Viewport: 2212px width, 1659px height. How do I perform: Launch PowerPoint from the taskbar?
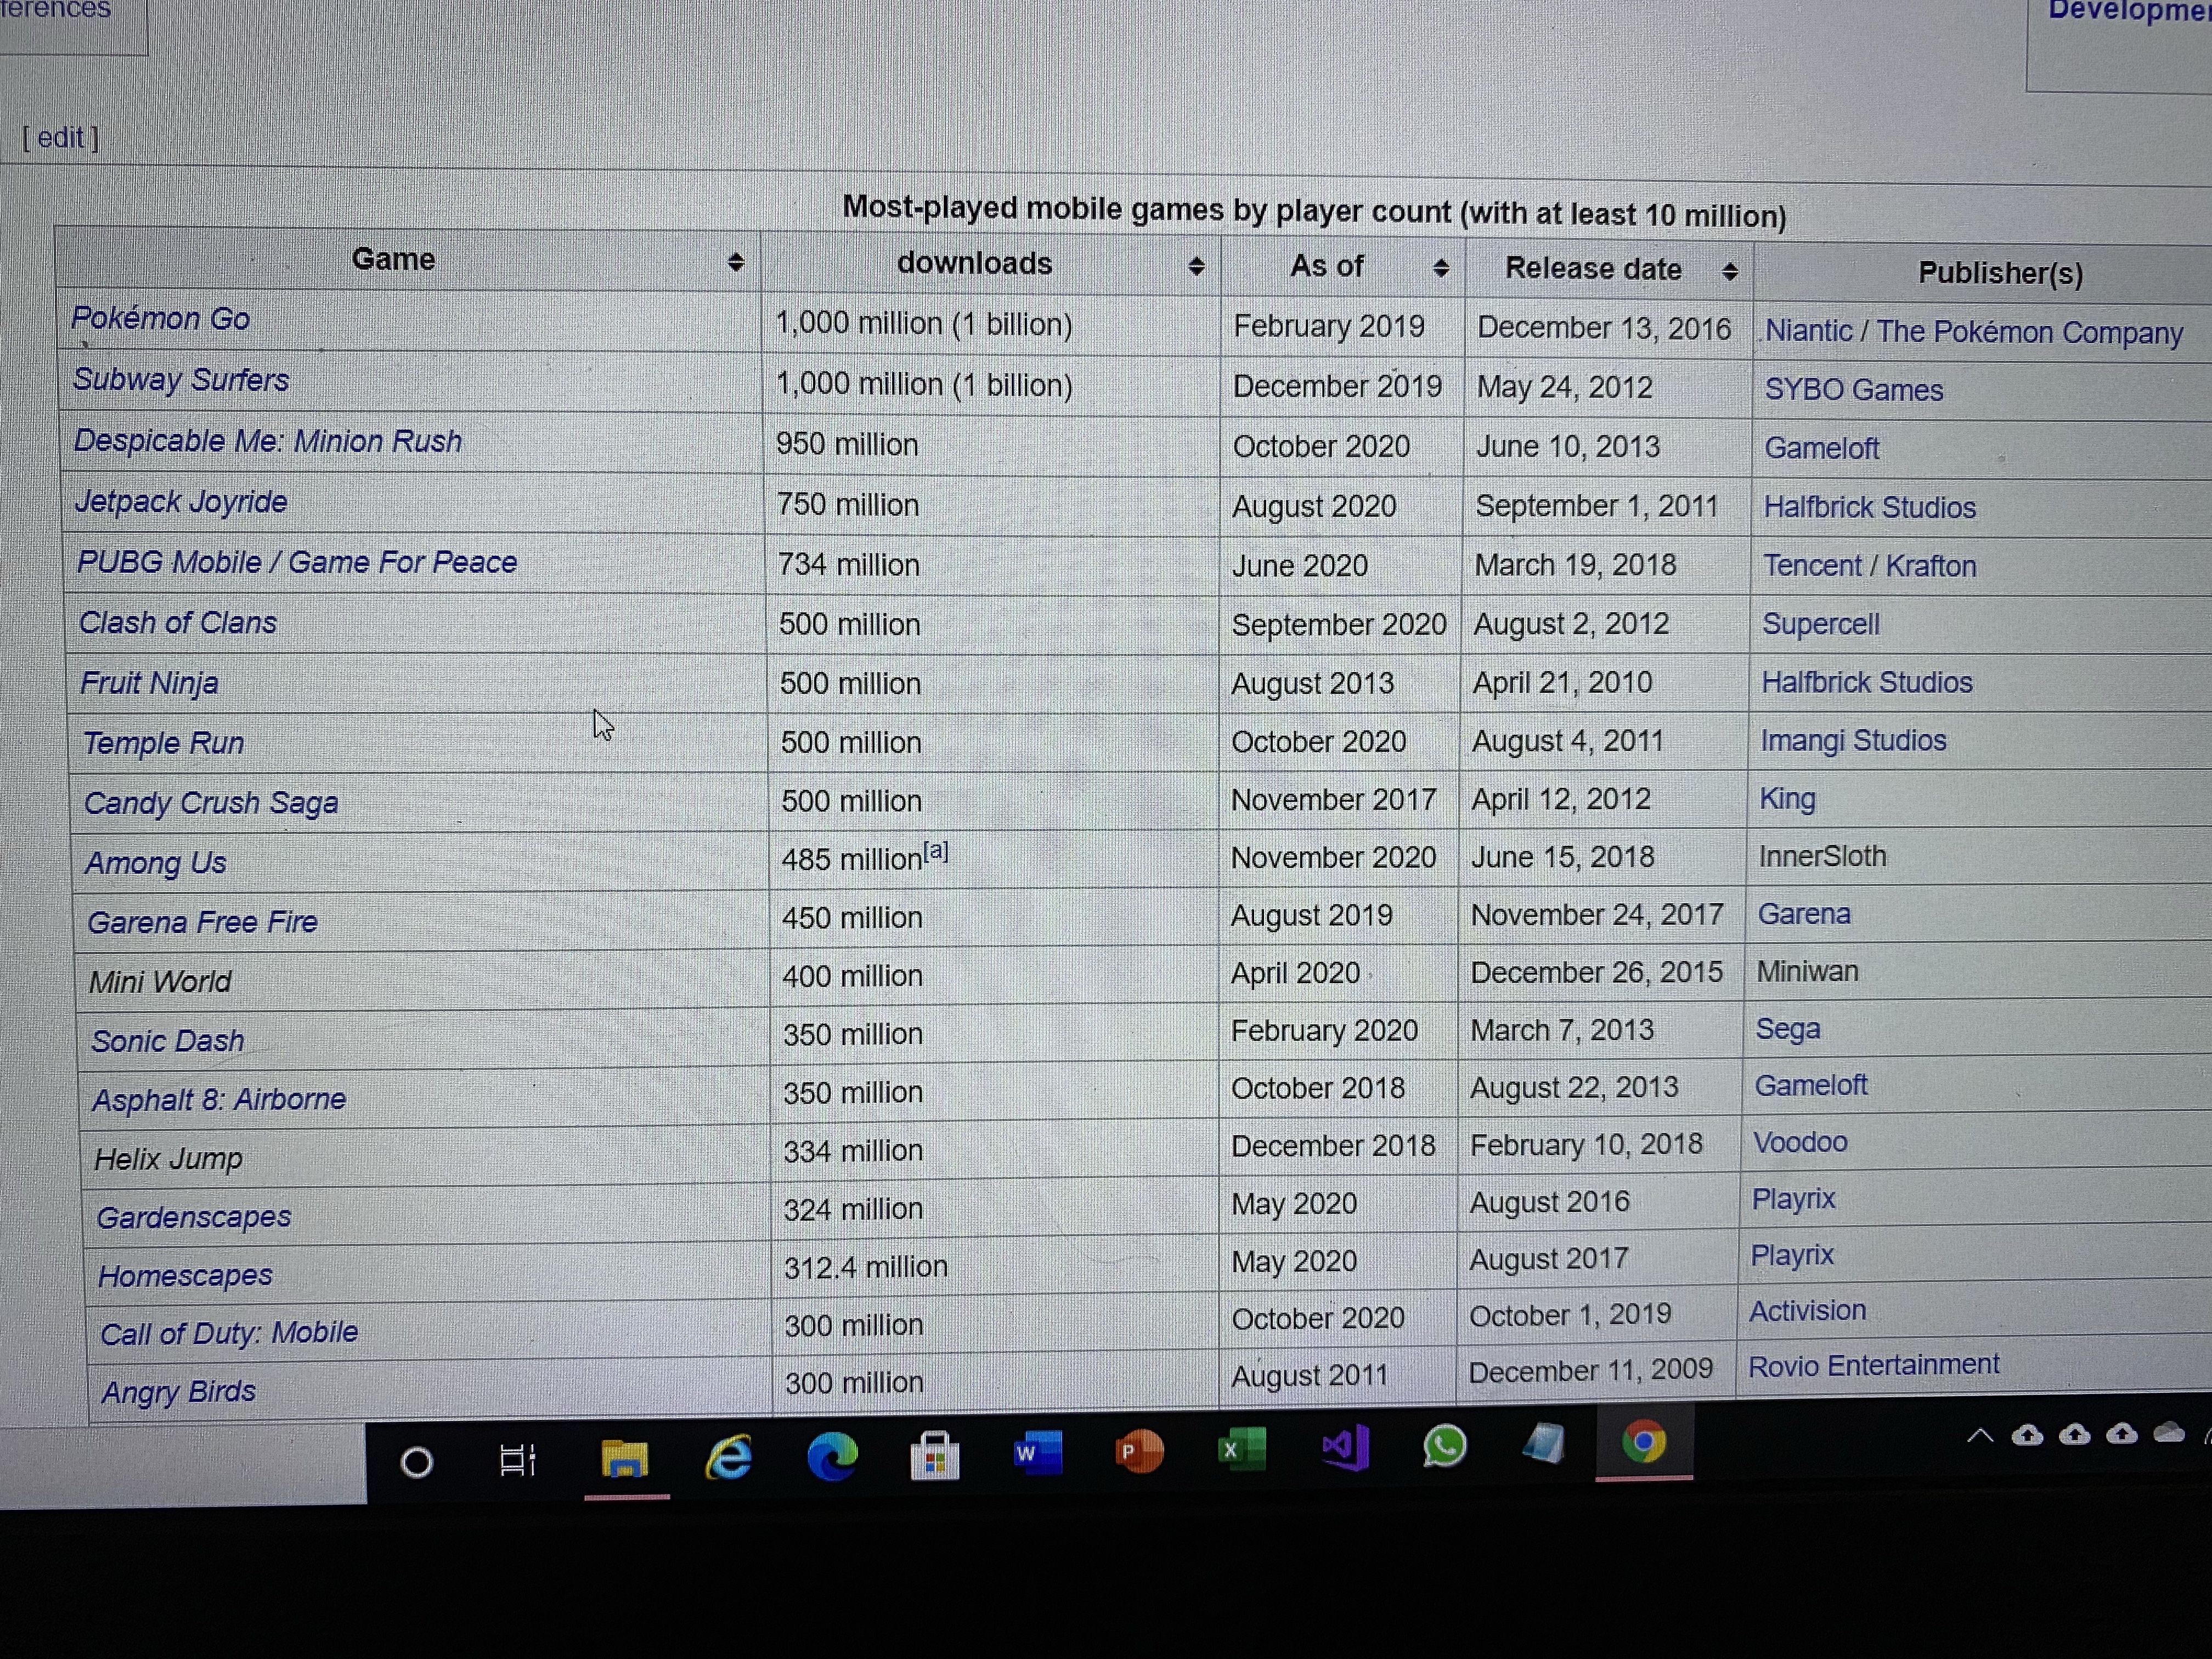click(x=1139, y=1450)
